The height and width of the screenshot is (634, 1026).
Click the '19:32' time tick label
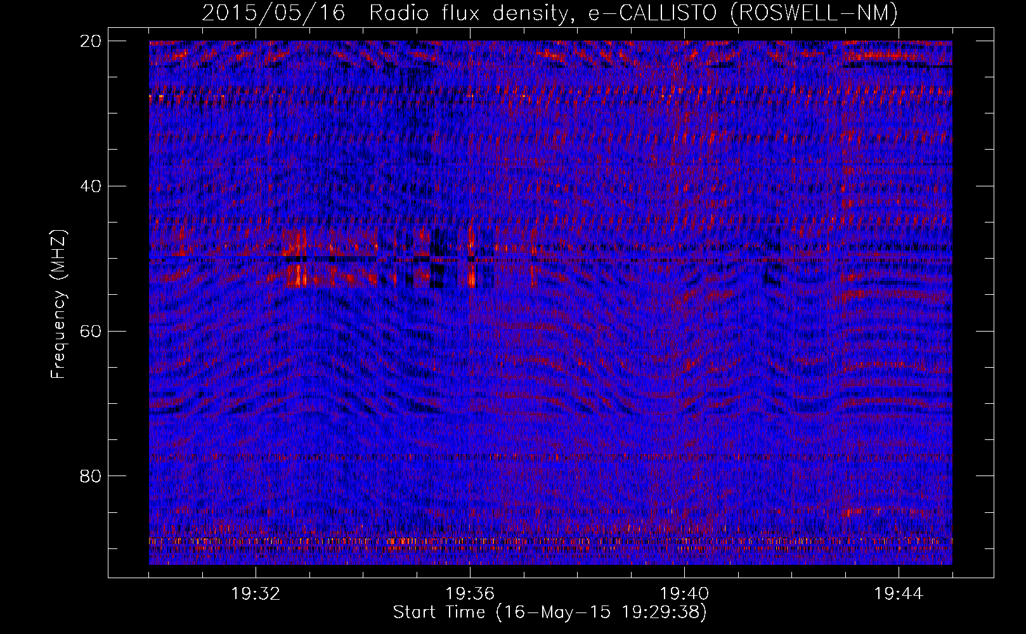tap(256, 594)
